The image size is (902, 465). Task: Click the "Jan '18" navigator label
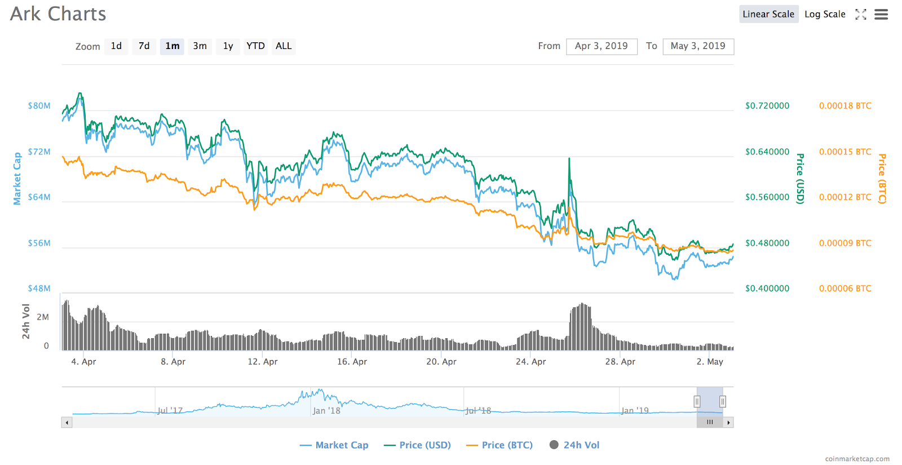pos(327,411)
